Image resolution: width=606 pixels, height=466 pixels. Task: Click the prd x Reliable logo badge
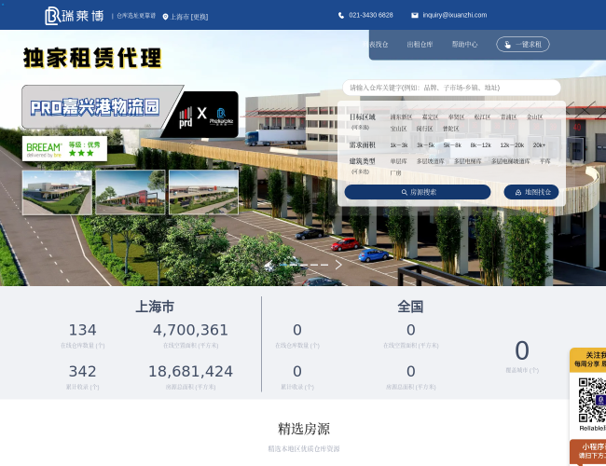click(204, 115)
